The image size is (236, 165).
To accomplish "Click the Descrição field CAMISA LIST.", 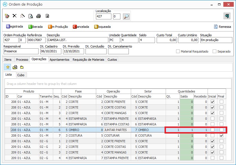I will click(77, 40).
